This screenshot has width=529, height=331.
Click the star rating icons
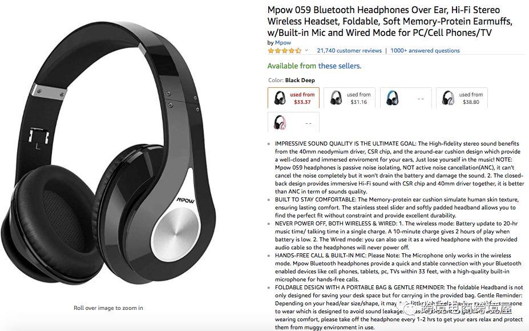pyautogui.click(x=284, y=51)
